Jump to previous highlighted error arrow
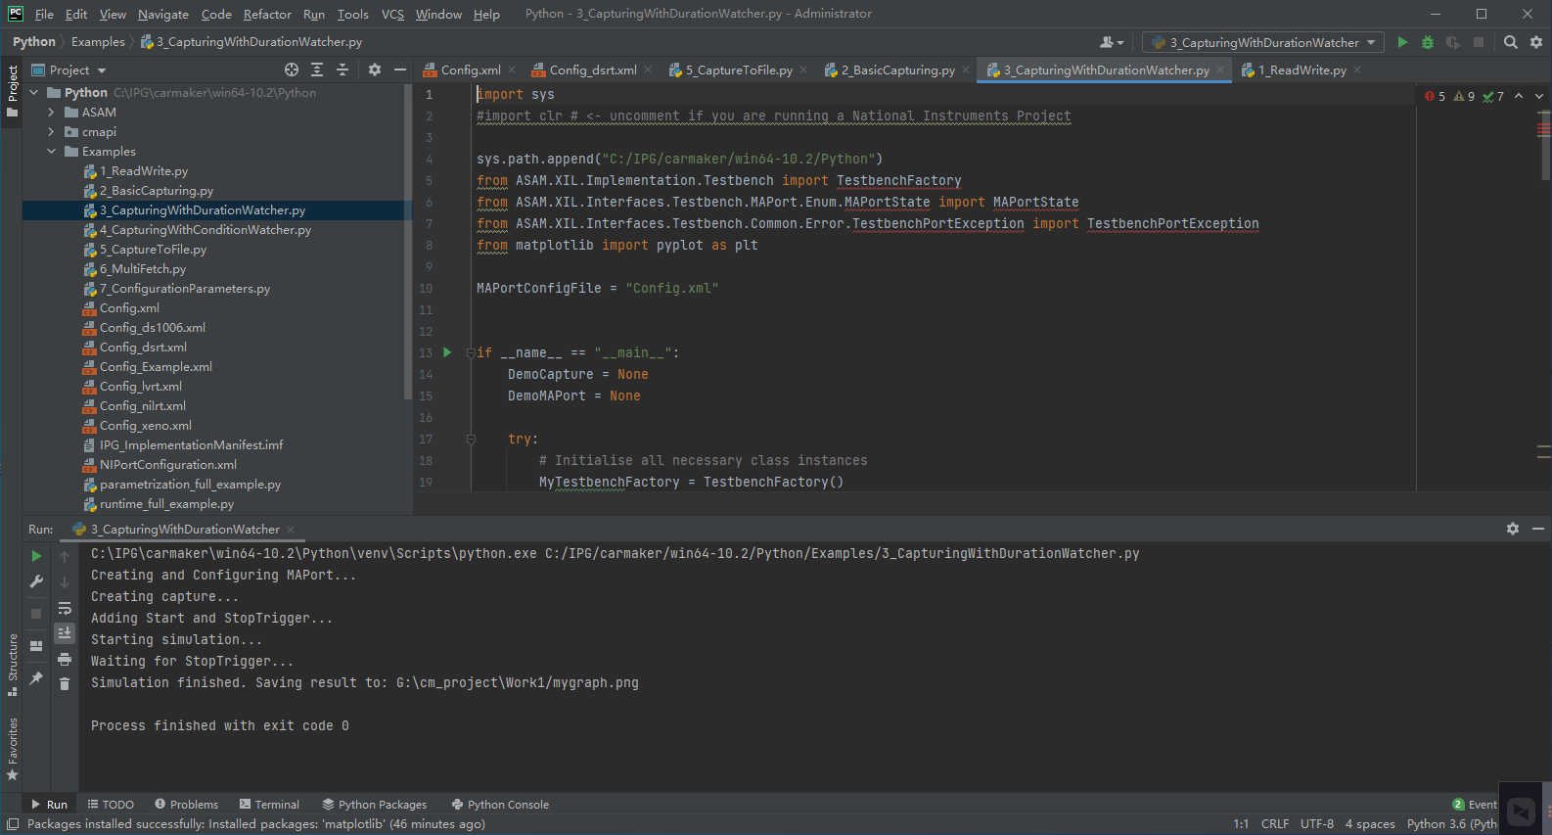This screenshot has width=1552, height=835. 1519,96
